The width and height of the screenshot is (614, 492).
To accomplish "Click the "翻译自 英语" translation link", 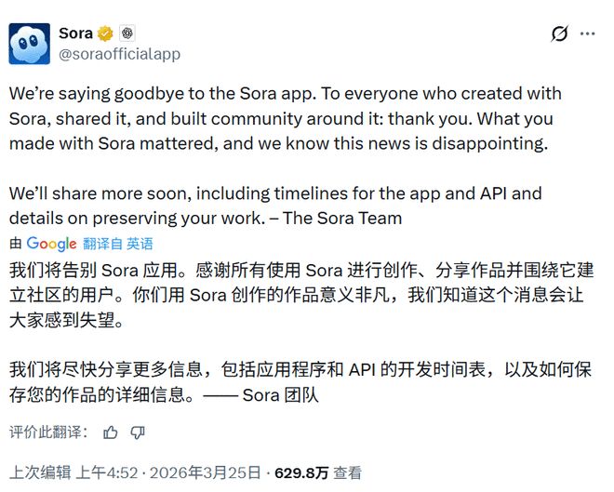I will click(118, 244).
